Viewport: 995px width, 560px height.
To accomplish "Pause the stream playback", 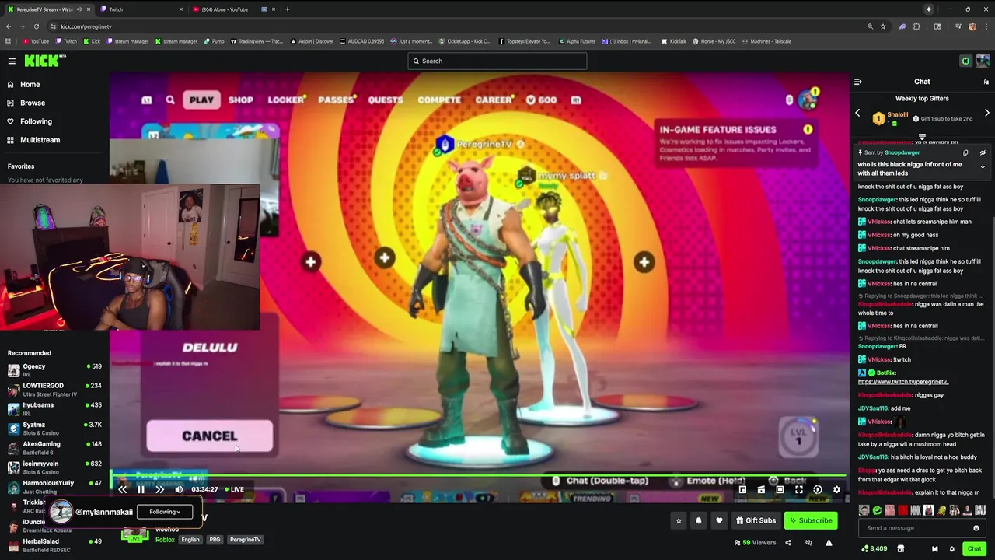I will tap(141, 489).
